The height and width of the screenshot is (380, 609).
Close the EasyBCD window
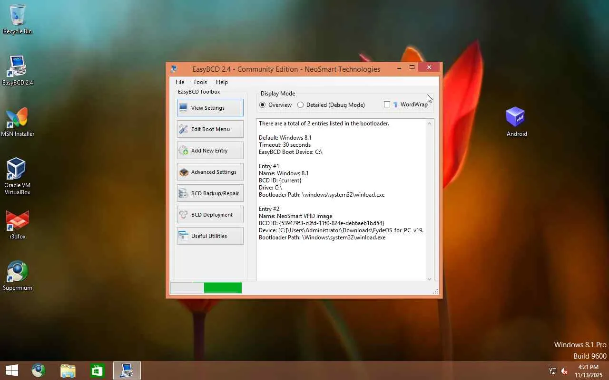click(x=429, y=67)
